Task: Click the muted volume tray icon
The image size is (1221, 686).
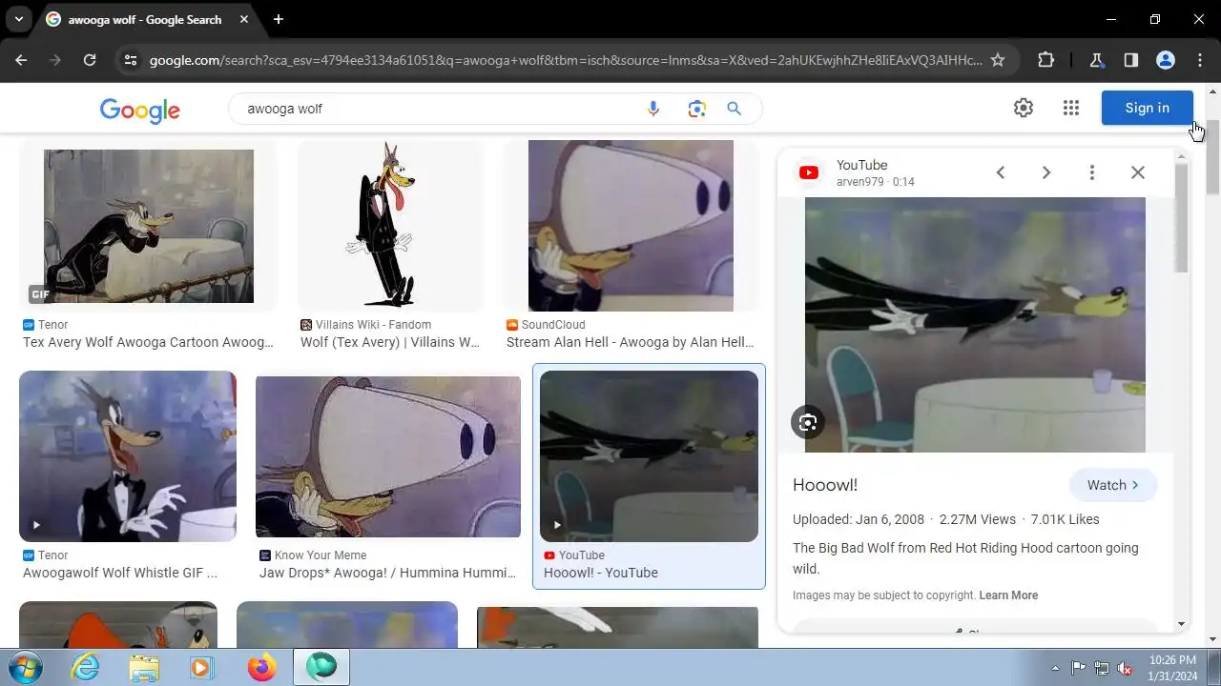Action: 1126,668
